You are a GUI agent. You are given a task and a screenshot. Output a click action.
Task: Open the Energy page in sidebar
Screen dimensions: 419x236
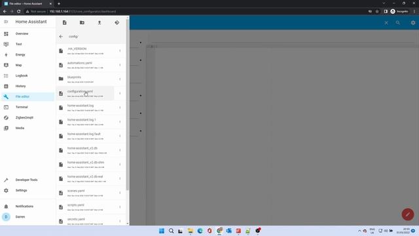click(27, 54)
